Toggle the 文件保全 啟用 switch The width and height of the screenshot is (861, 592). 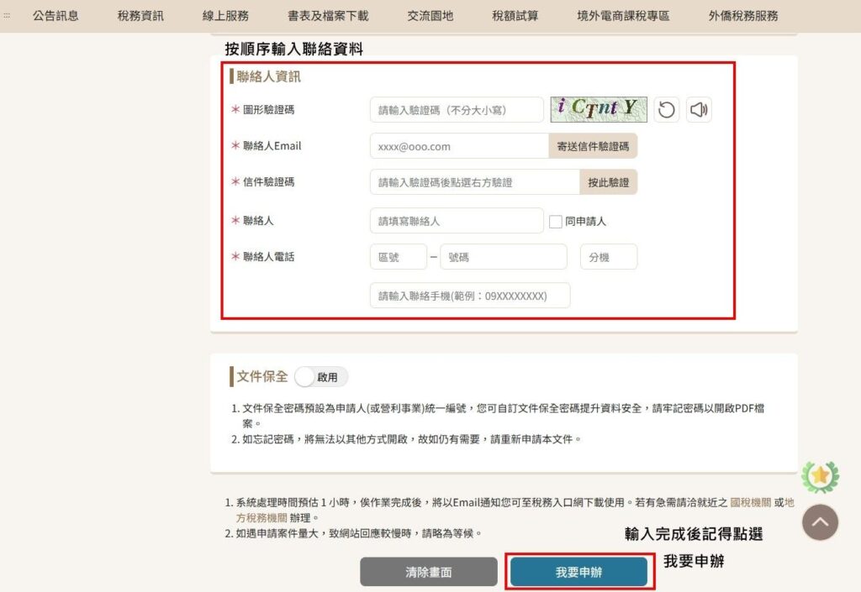[321, 377]
